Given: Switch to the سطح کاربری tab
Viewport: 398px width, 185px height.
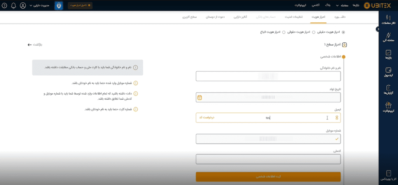Looking at the screenshot, I should click(x=189, y=17).
